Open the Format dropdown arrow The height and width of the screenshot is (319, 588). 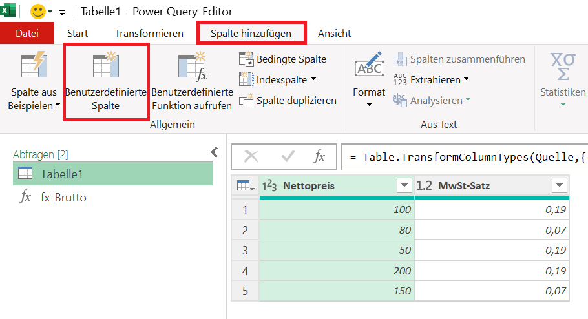click(x=370, y=105)
